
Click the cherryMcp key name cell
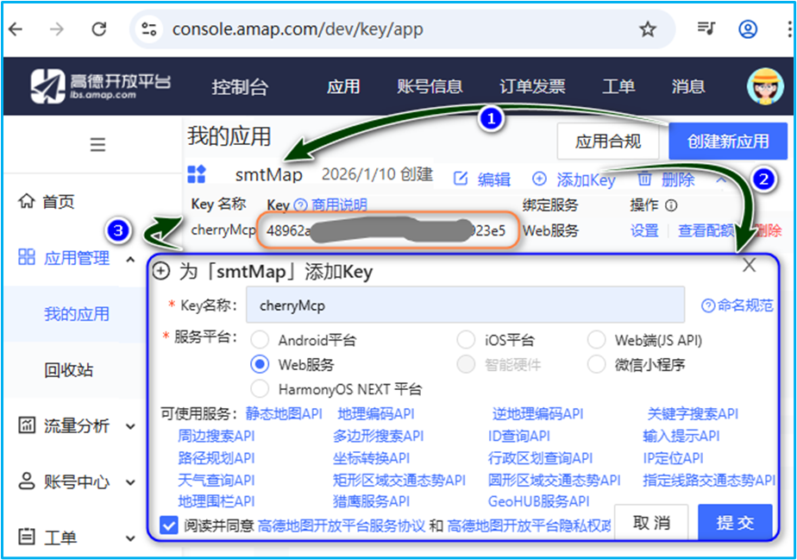pyautogui.click(x=223, y=230)
